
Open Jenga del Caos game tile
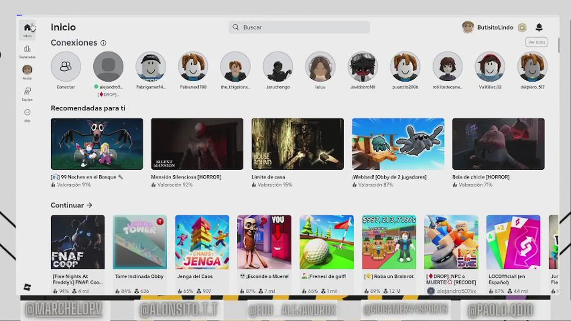pyautogui.click(x=202, y=242)
